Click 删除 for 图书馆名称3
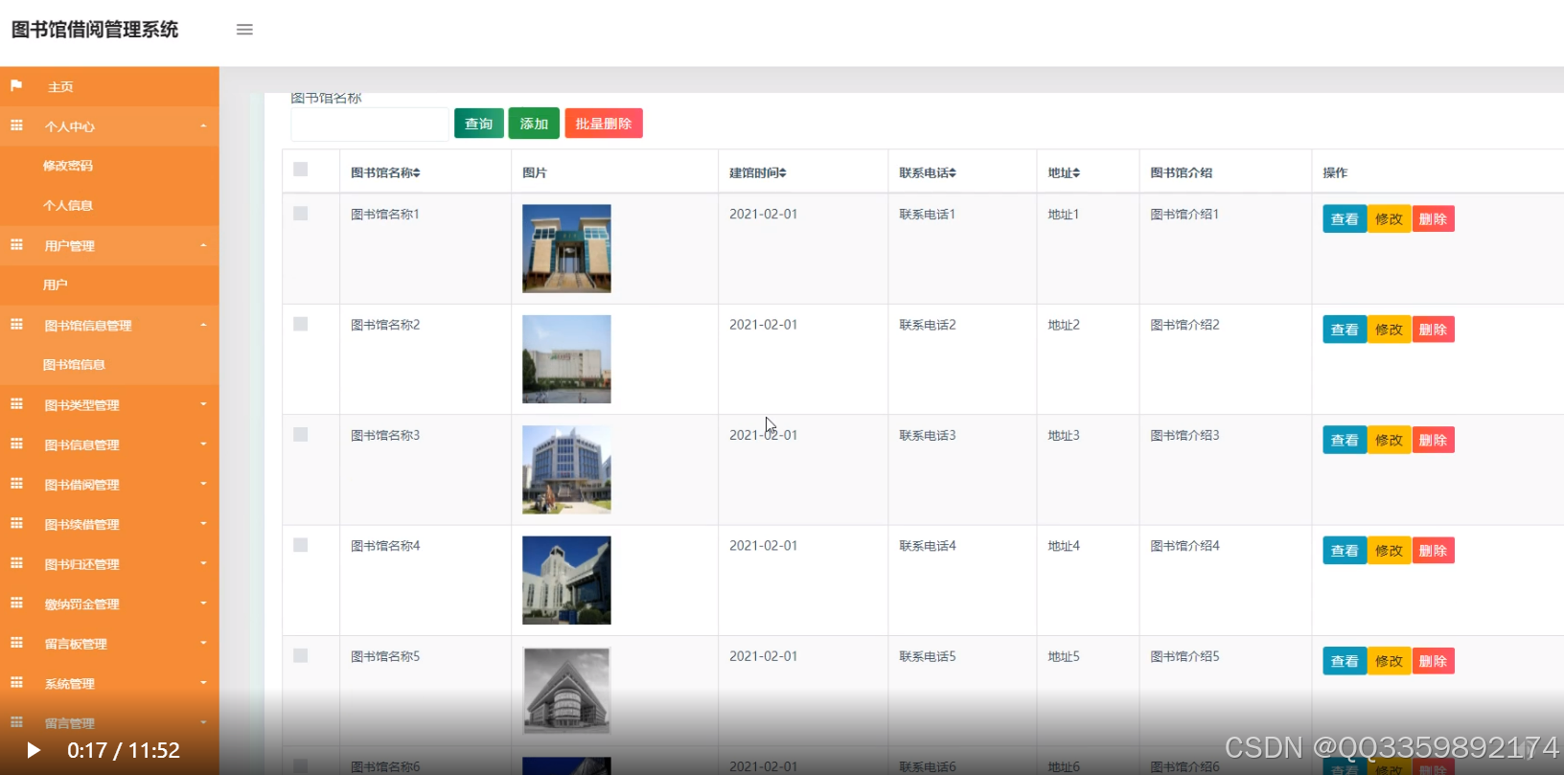Viewport: 1564px width, 775px height. click(x=1433, y=441)
